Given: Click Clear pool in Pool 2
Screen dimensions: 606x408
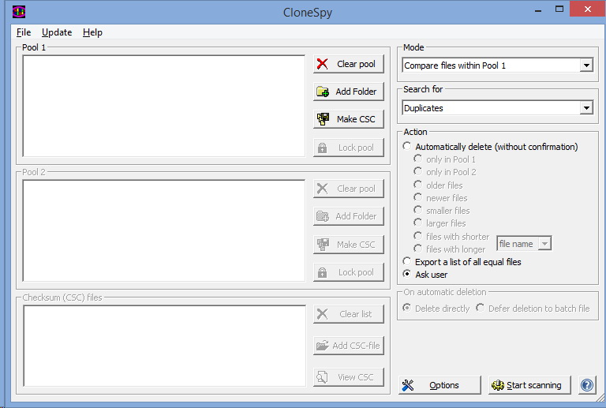Looking at the screenshot, I should click(349, 189).
